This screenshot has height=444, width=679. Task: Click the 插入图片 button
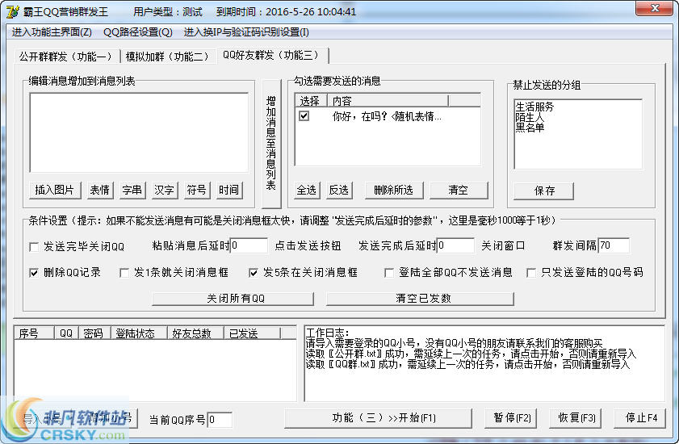pyautogui.click(x=55, y=191)
